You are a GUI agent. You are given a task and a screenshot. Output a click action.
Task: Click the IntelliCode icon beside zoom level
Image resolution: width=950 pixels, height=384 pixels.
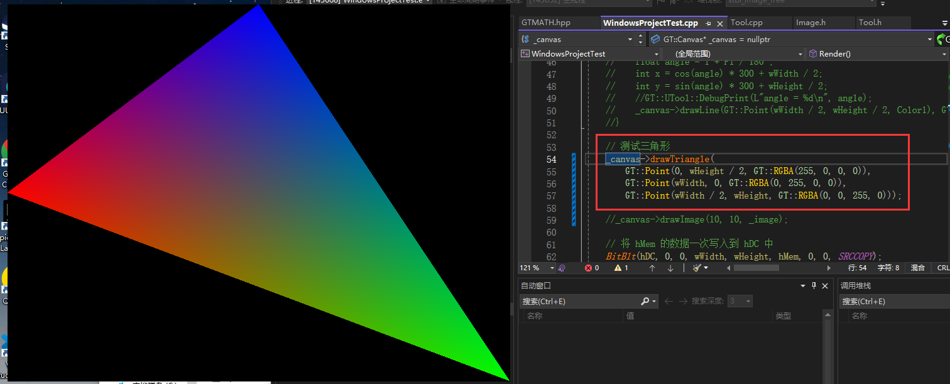[x=562, y=268]
